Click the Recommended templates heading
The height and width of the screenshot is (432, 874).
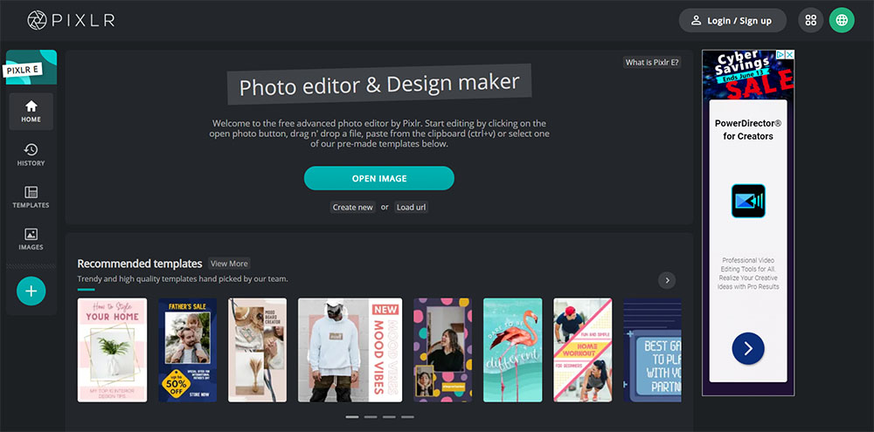[139, 264]
